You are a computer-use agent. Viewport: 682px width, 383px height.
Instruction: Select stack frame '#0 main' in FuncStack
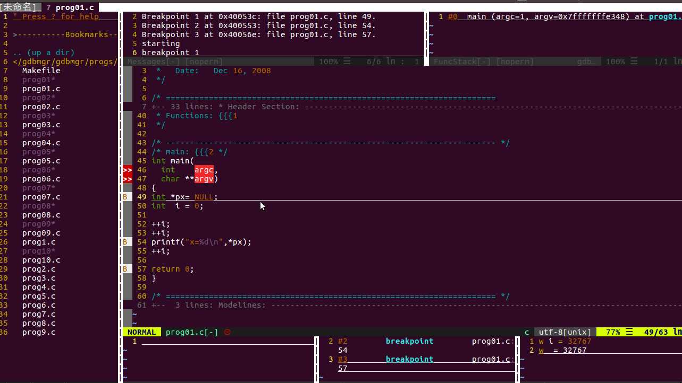pos(565,16)
